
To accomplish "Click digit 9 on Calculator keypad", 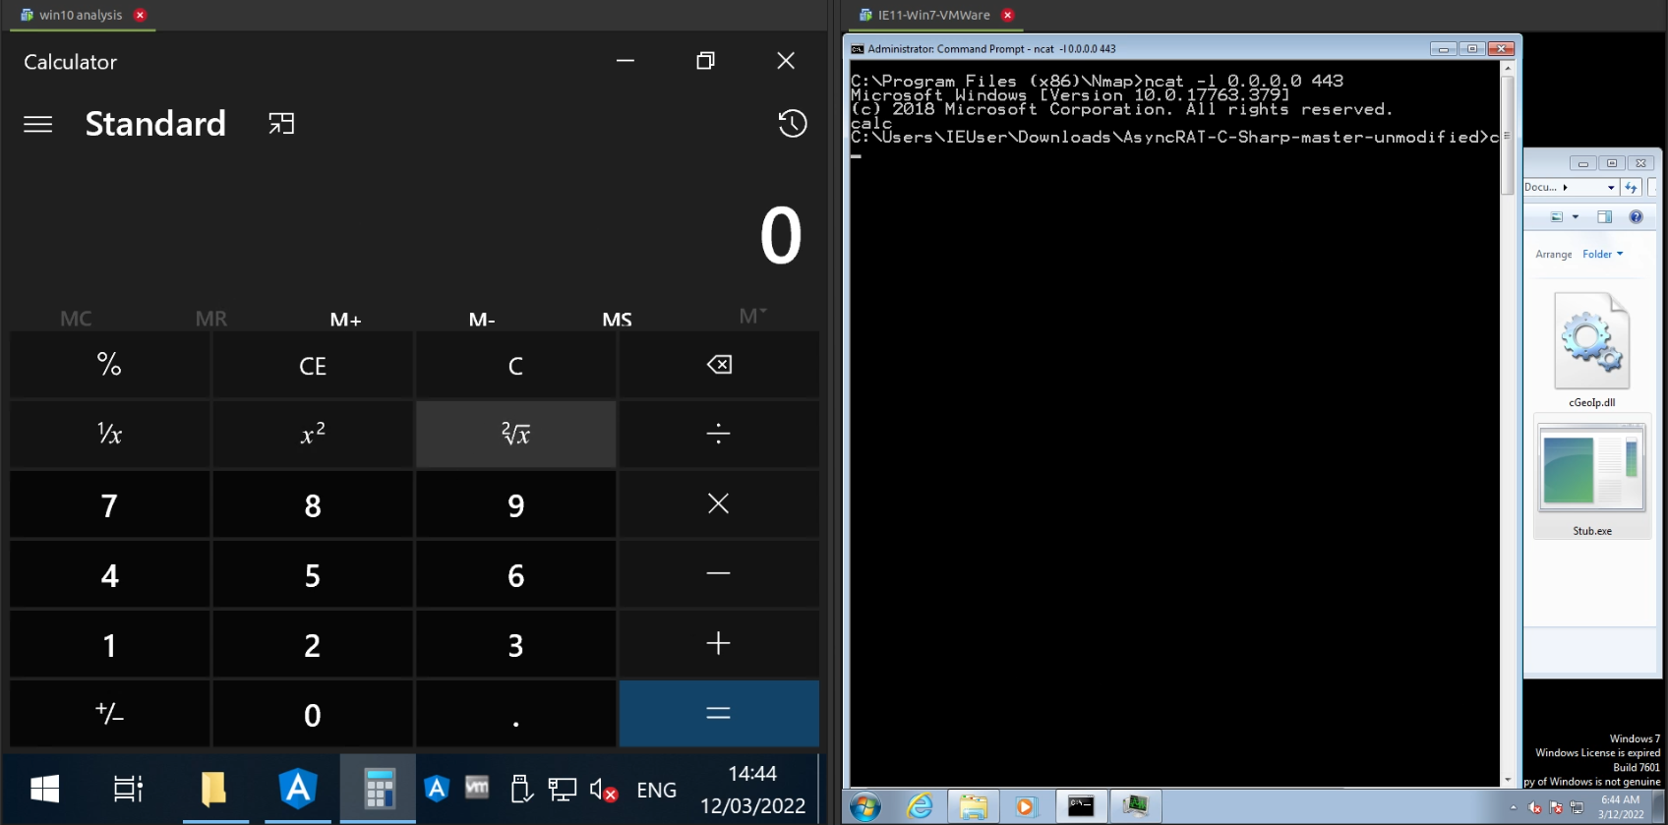I will click(x=515, y=504).
